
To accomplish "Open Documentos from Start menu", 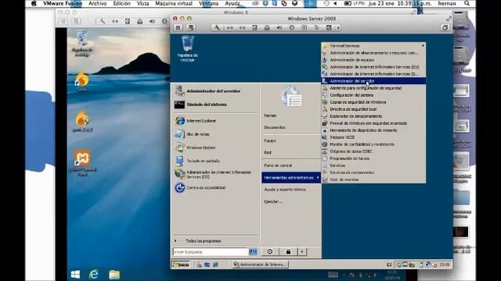I will pyautogui.click(x=291, y=127).
